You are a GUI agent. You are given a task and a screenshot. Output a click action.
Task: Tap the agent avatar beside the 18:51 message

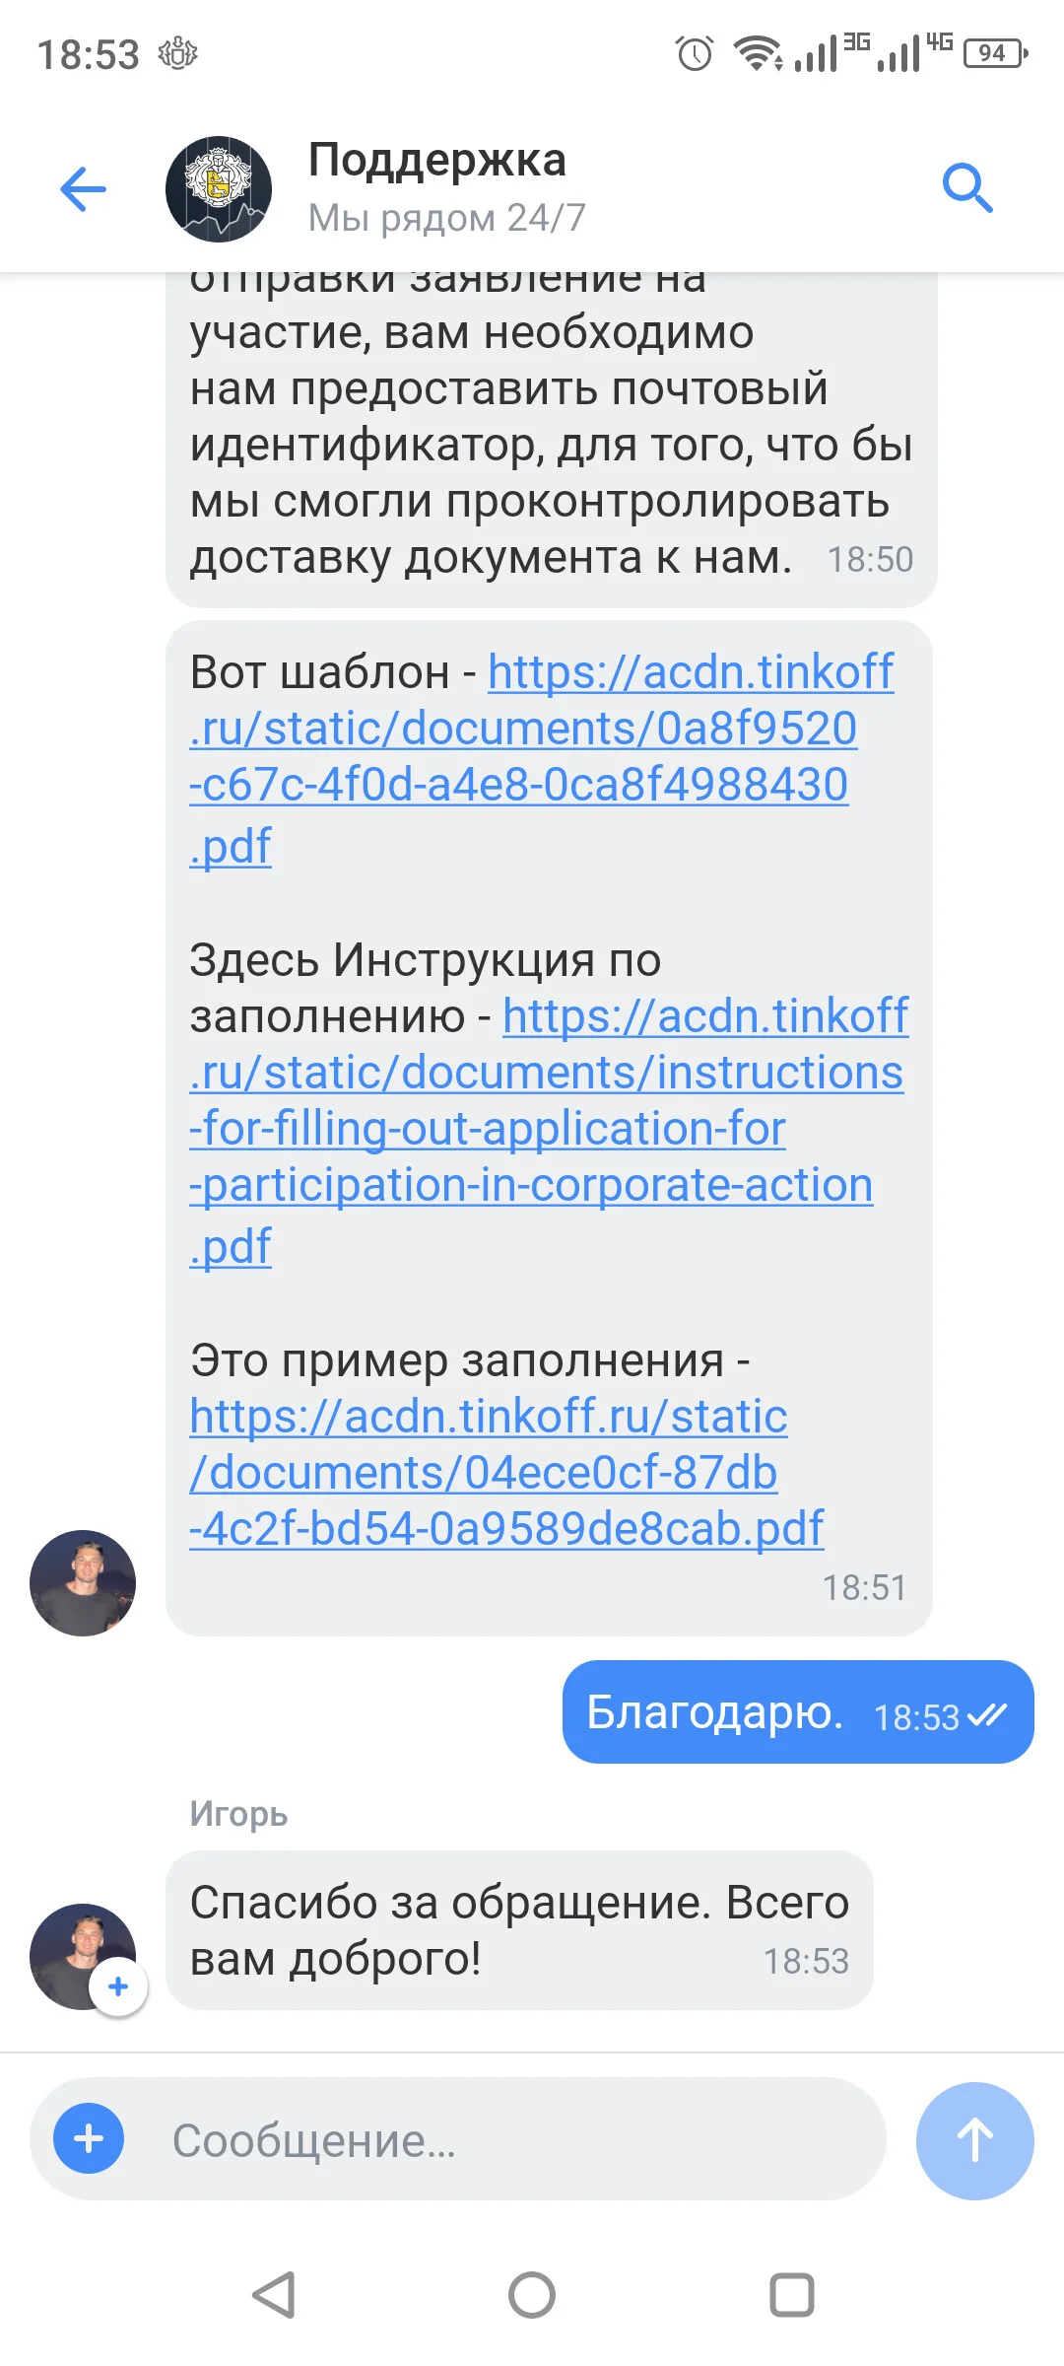pyautogui.click(x=83, y=1583)
